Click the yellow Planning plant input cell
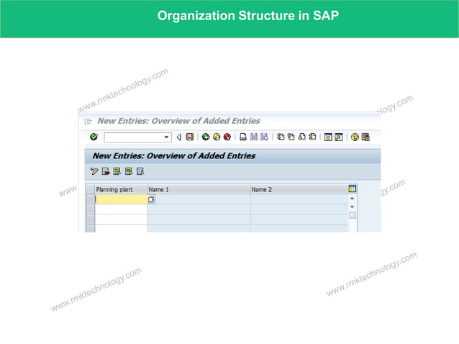459x344 pixels. 121,199
